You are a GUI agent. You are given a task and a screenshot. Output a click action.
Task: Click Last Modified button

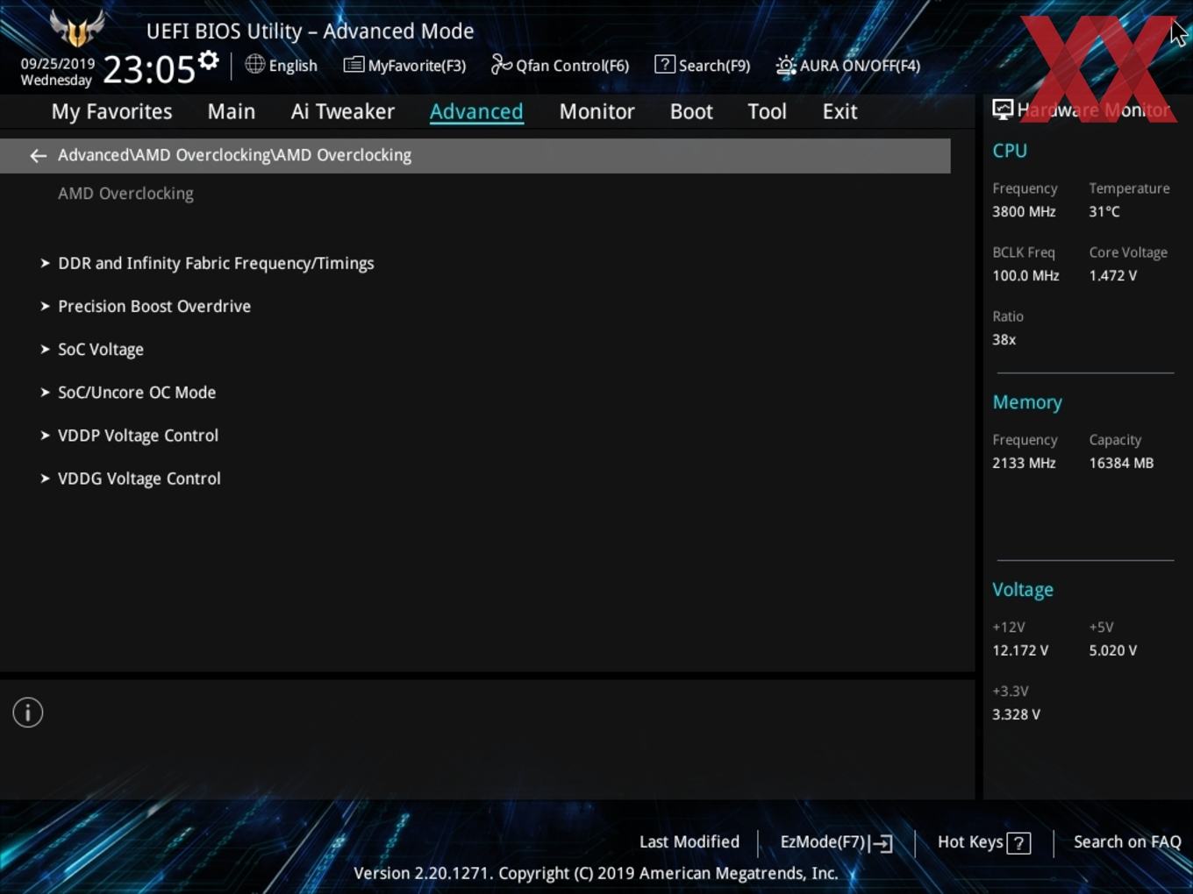[689, 841]
